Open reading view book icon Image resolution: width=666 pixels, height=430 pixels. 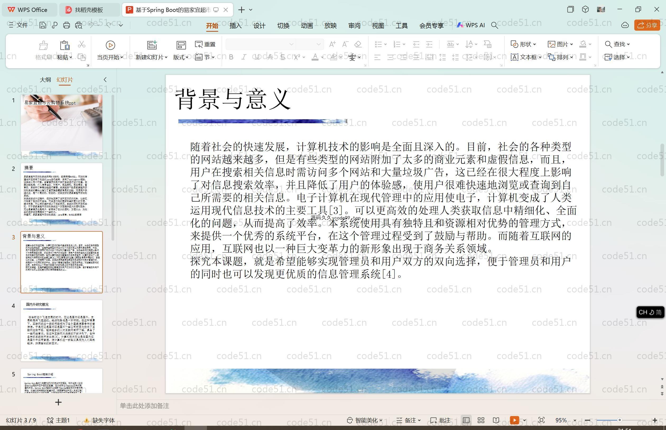click(x=496, y=420)
